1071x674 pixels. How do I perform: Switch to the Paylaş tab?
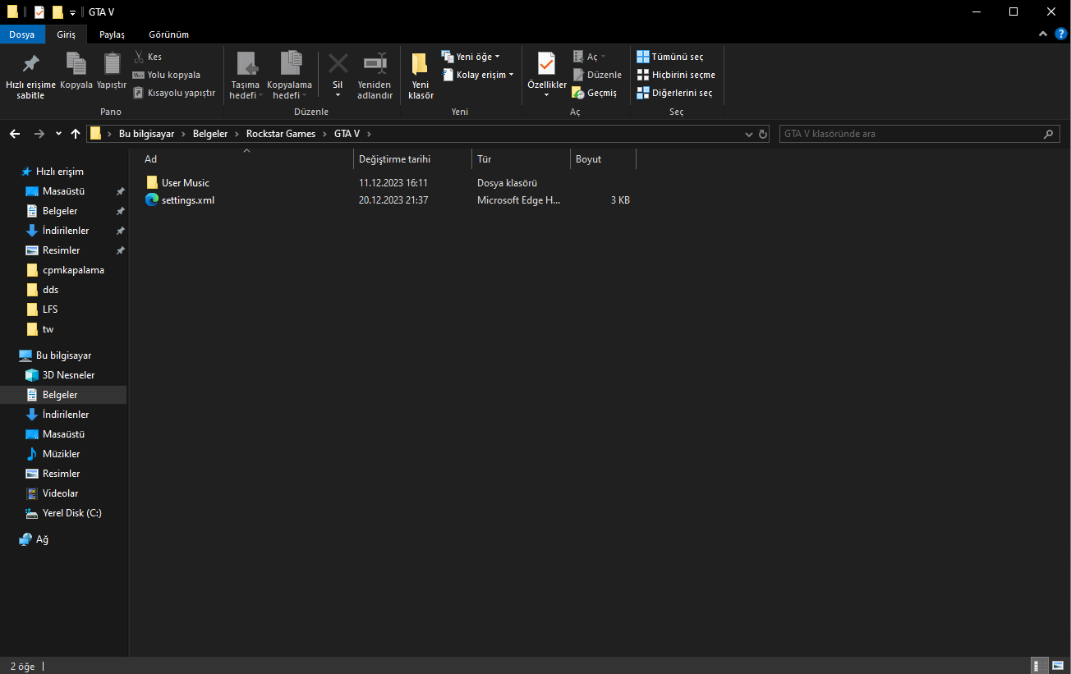112,34
